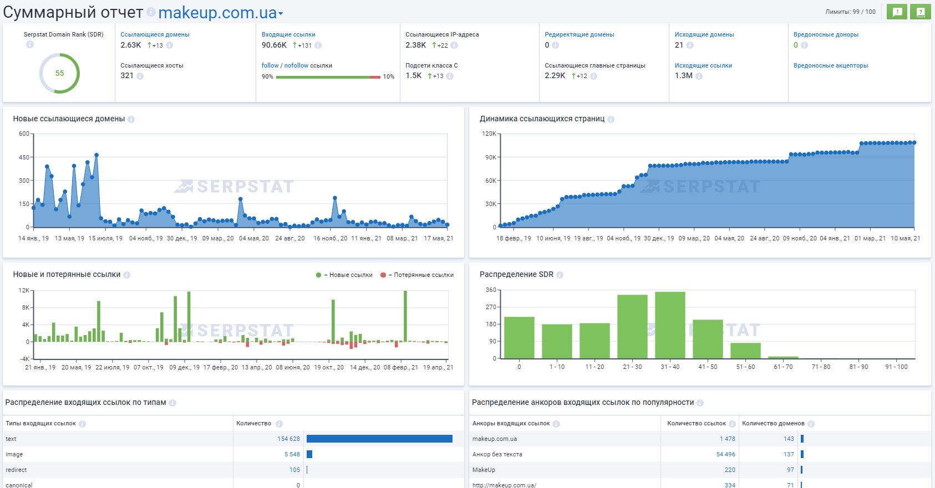Open the Вредоносные акцепторы link
The height and width of the screenshot is (488, 935).
[831, 65]
